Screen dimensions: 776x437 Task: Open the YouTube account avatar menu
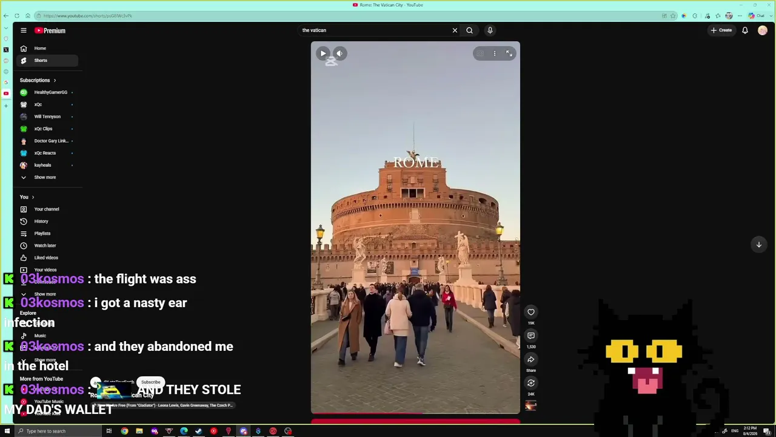(762, 30)
